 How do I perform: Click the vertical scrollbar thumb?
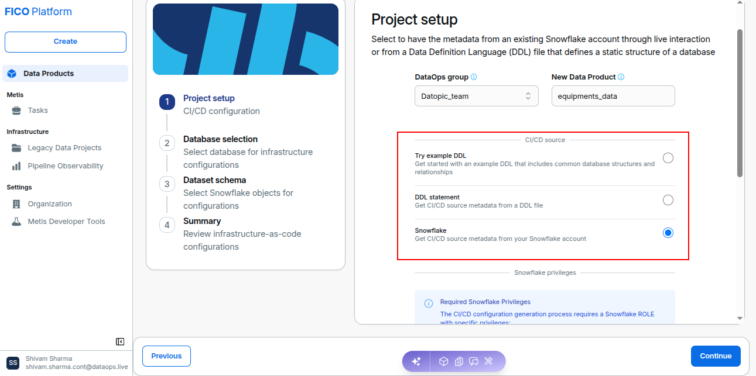(740, 102)
